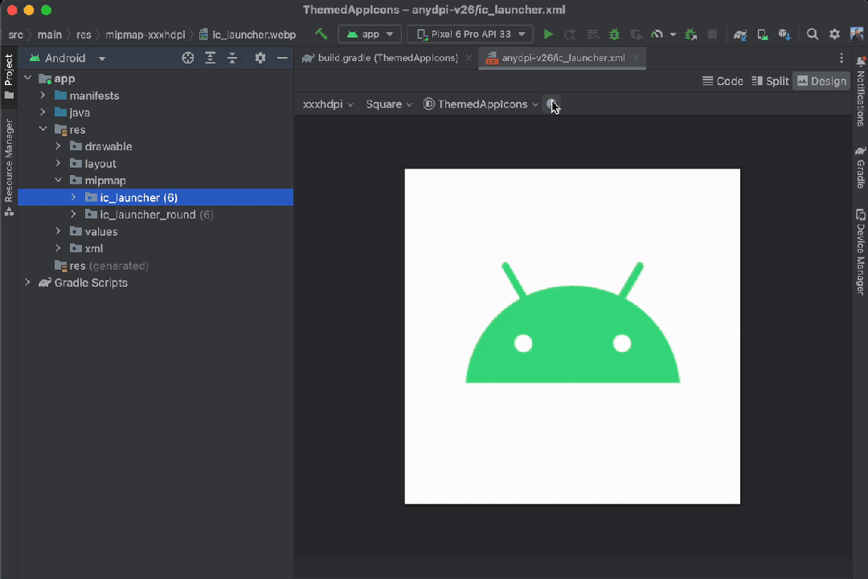Image resolution: width=868 pixels, height=579 pixels.
Task: Expand the manifests folder
Action: (43, 96)
